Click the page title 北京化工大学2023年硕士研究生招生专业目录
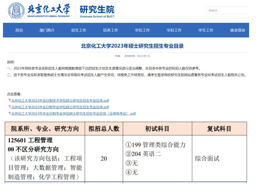 [132, 46]
